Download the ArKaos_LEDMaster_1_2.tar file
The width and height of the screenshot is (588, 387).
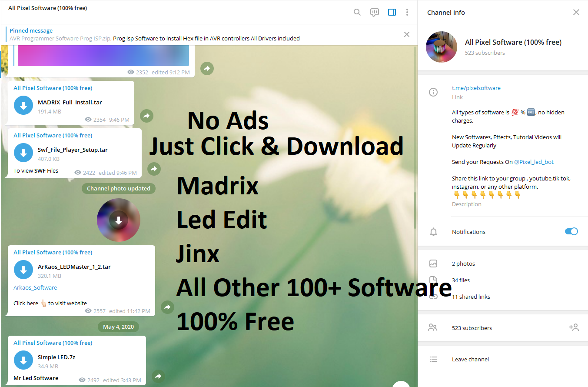(x=23, y=270)
